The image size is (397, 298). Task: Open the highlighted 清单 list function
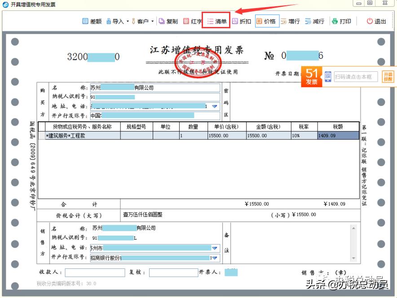point(216,21)
